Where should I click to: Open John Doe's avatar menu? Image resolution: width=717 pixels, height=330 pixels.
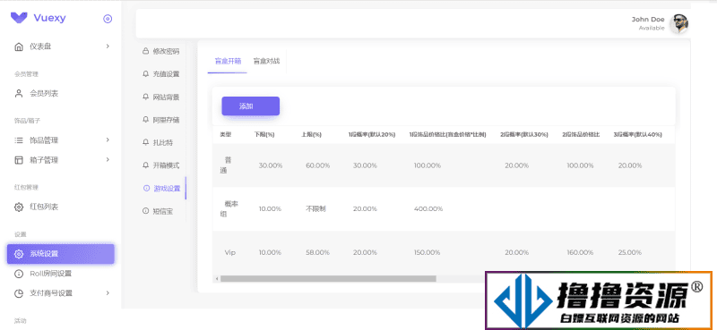pyautogui.click(x=679, y=23)
